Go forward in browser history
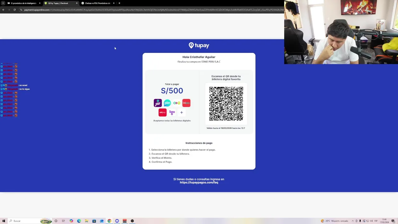This screenshot has width=398, height=224. (x=9, y=10)
